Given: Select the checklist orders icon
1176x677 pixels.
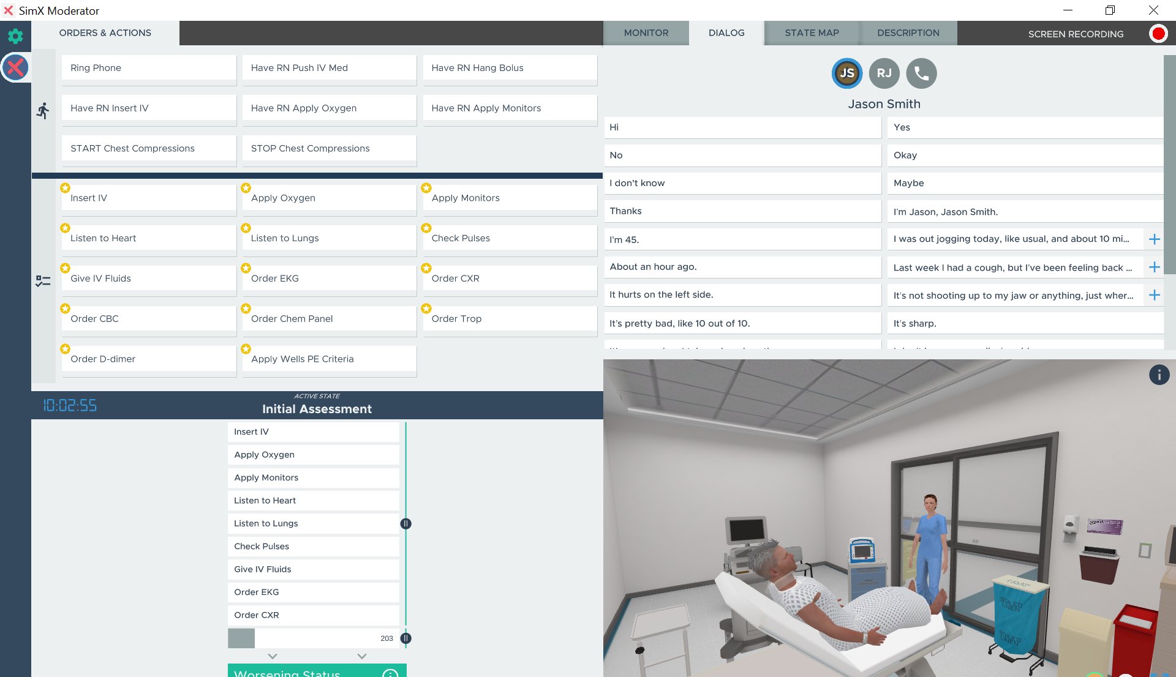Looking at the screenshot, I should [43, 281].
